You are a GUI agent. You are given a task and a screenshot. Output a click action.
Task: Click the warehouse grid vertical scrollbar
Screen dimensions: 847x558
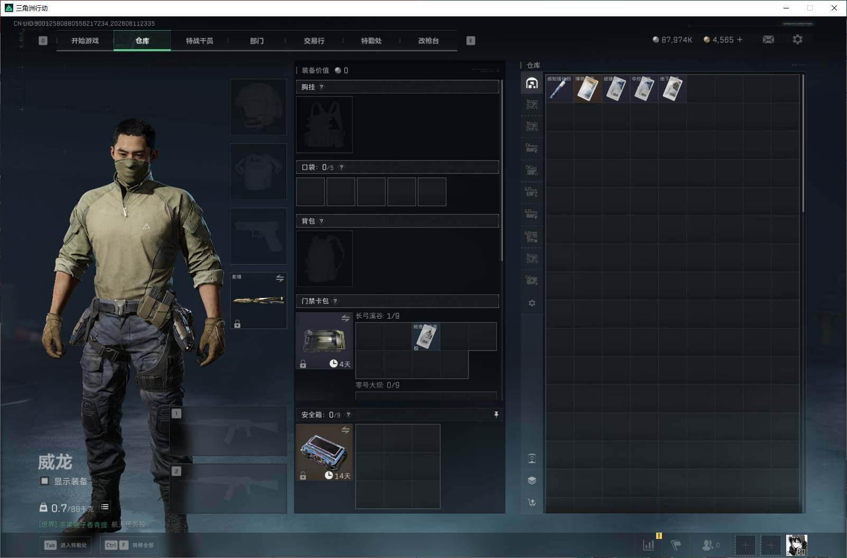pos(803,143)
